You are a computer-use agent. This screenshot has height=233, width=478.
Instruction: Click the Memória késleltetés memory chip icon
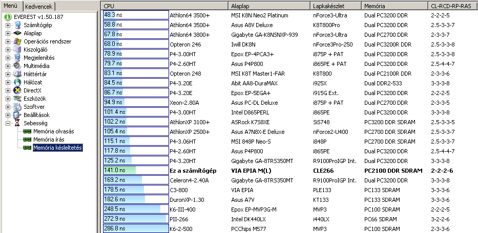point(28,148)
